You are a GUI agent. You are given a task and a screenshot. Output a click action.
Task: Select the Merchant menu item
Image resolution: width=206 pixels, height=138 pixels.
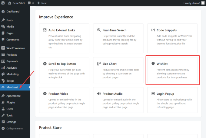click(x=15, y=87)
